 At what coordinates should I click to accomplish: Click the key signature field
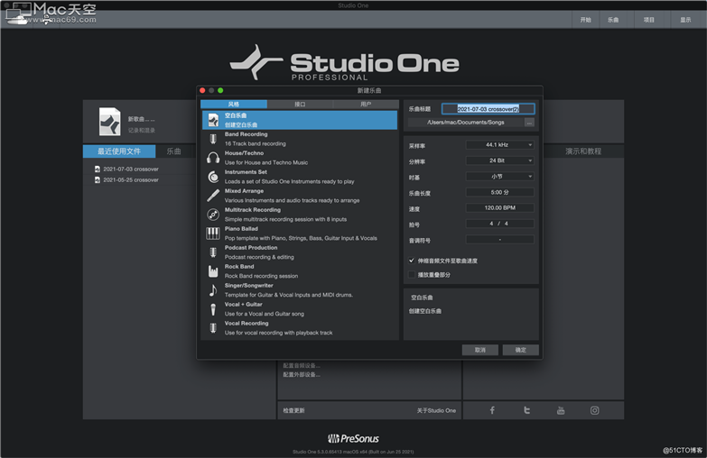pyautogui.click(x=499, y=239)
